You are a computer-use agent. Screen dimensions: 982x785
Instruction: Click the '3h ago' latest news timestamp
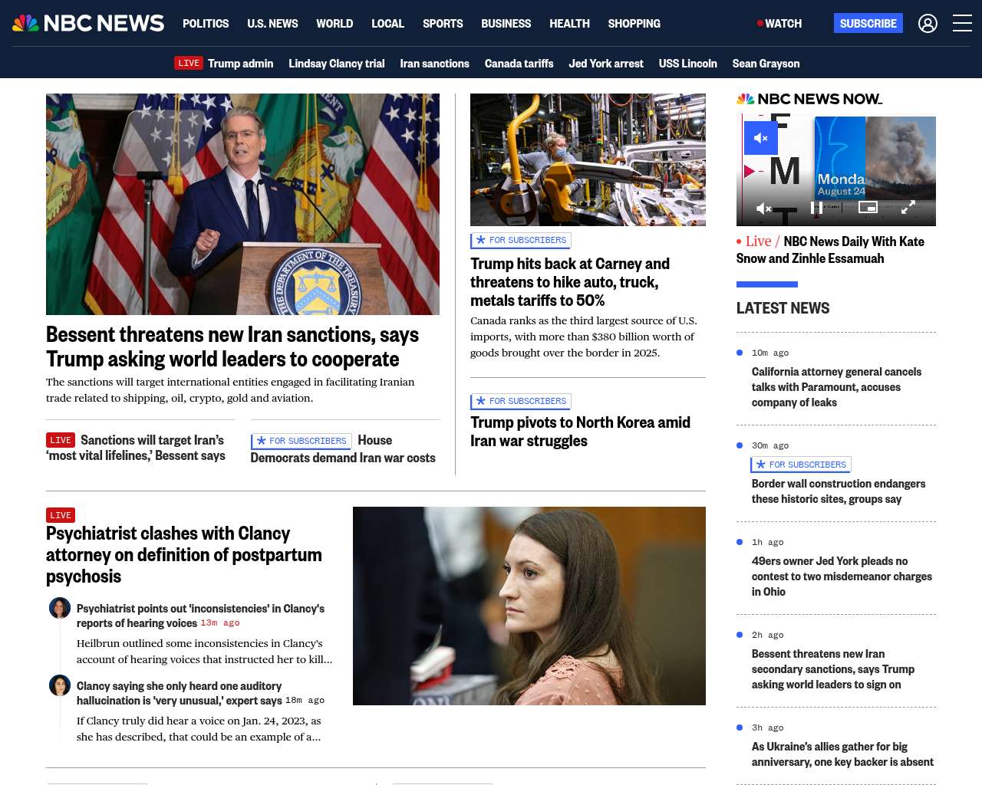tap(768, 728)
